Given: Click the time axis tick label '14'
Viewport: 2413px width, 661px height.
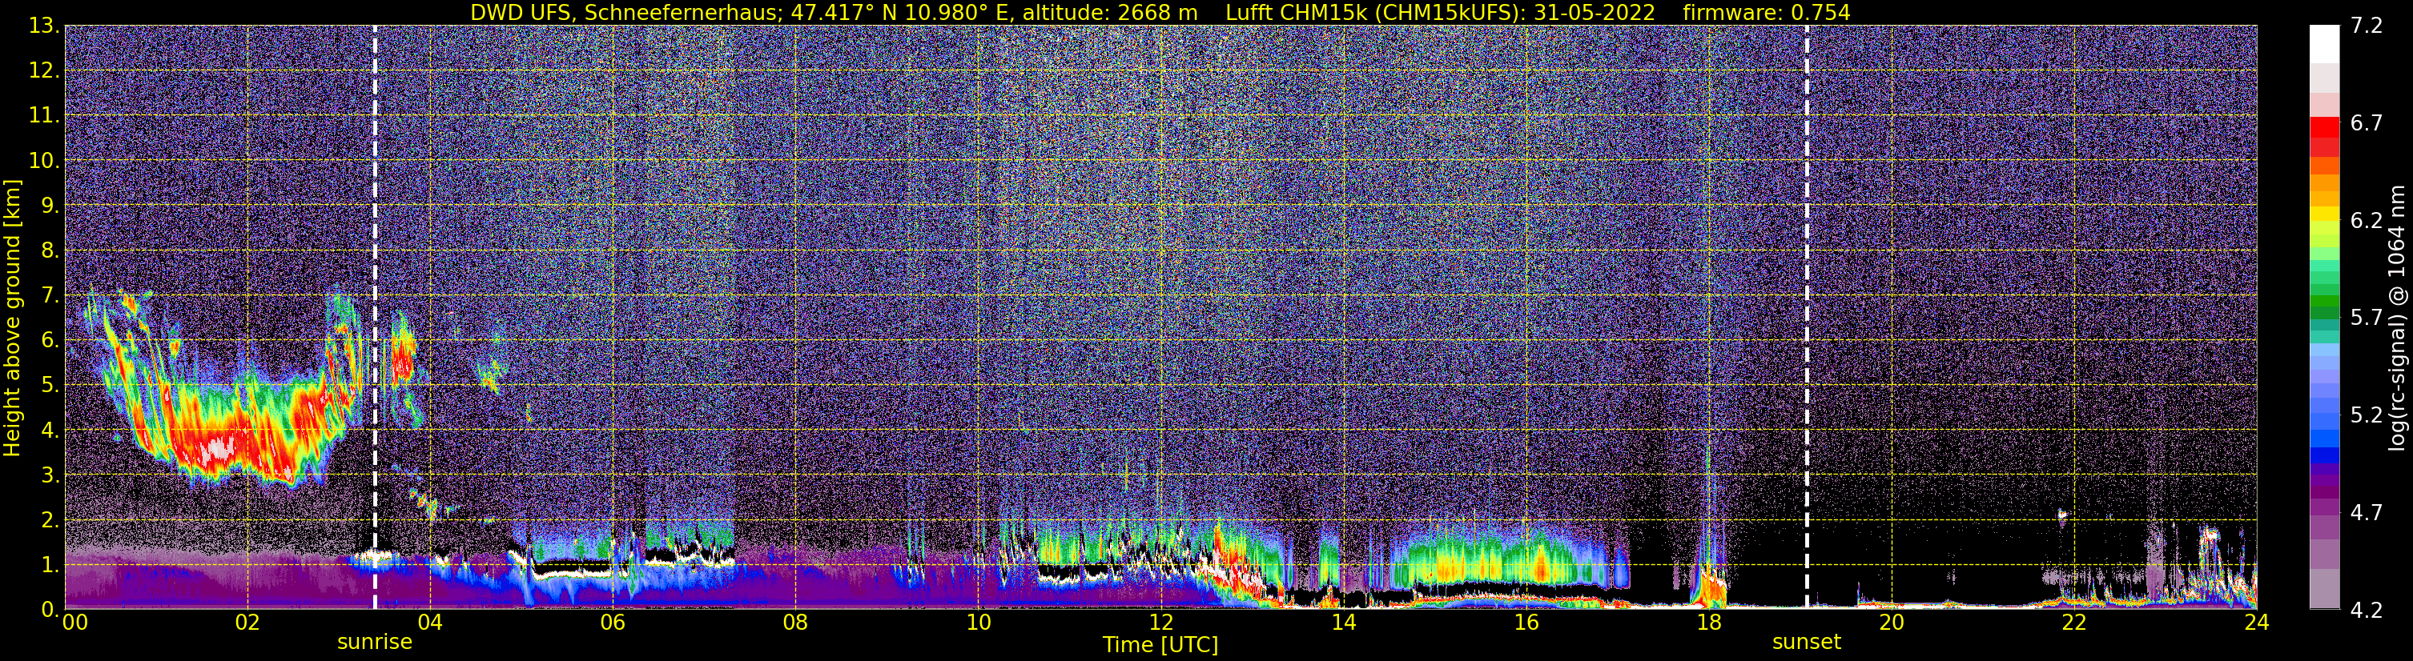Looking at the screenshot, I should (1343, 623).
